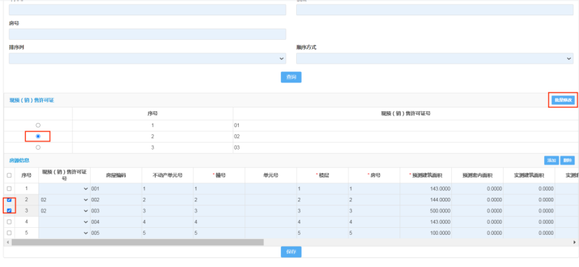Open the 排序列 sort column dropdown
Viewport: 579px width, 267px height.
point(147,58)
